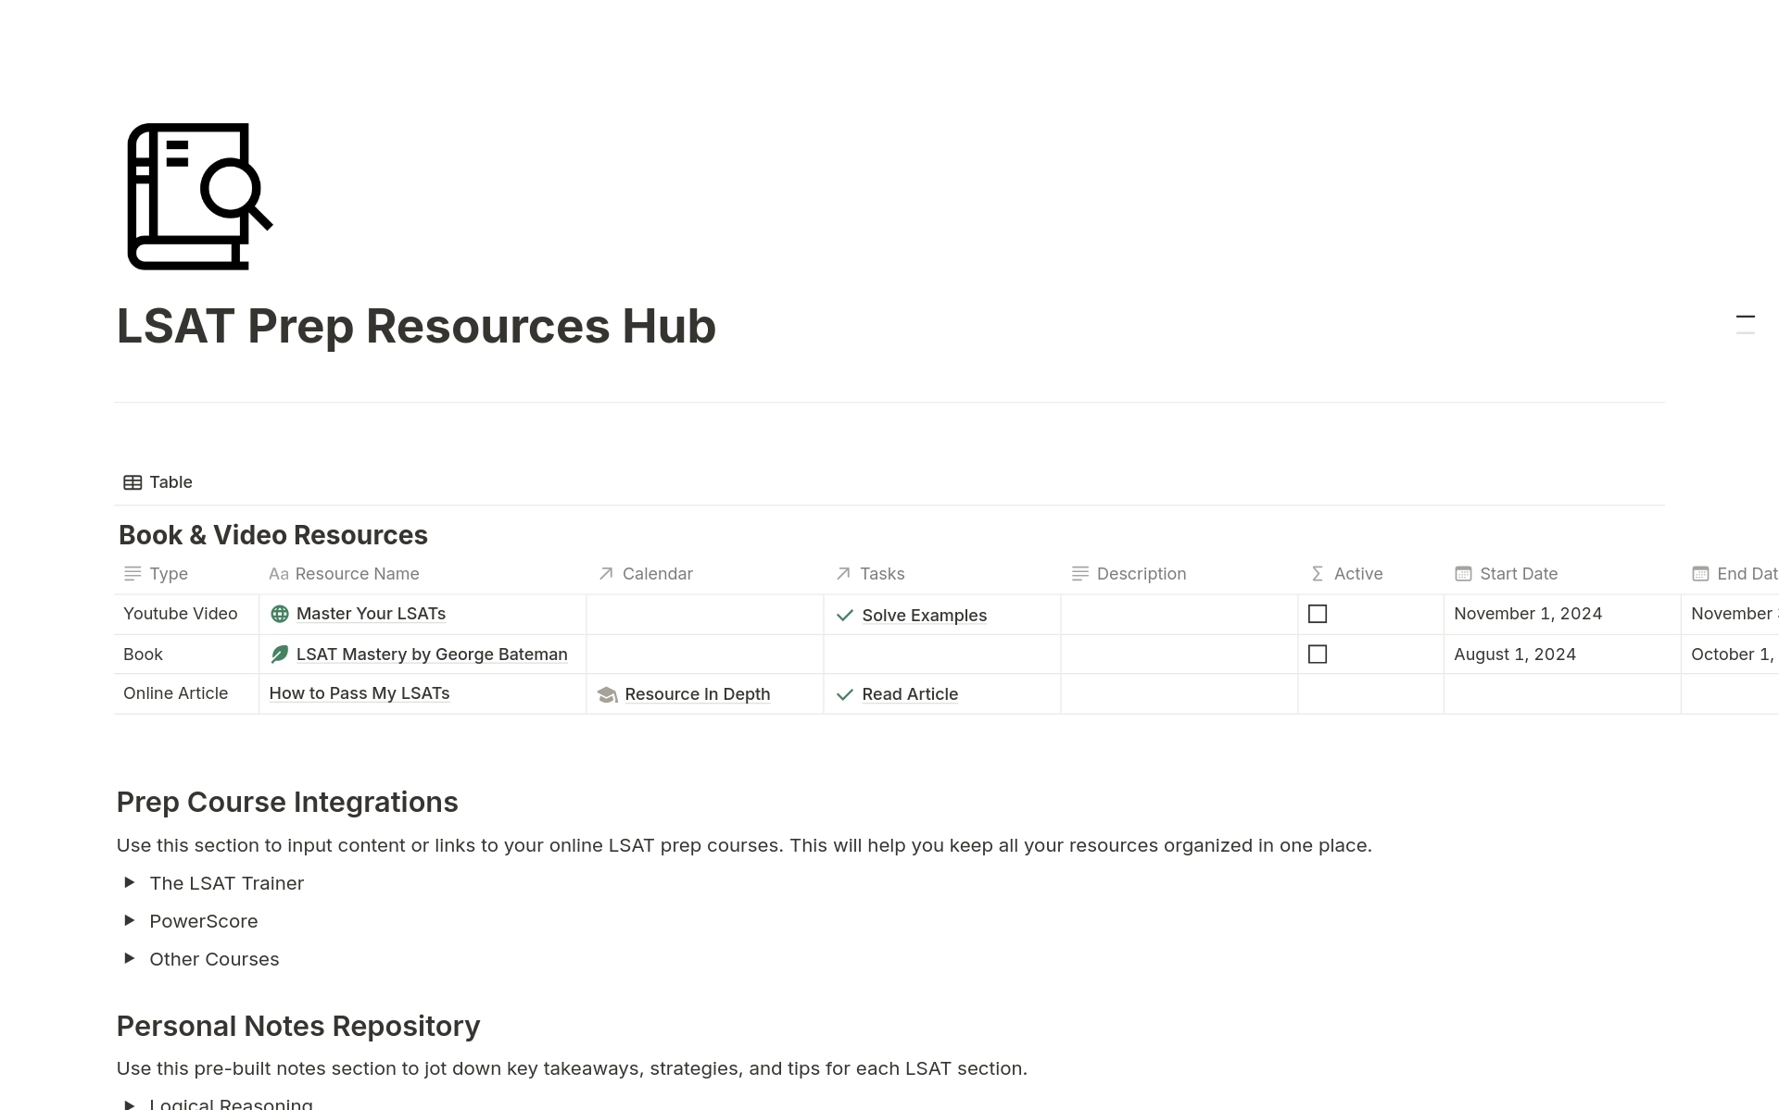The image size is (1779, 1110).
Task: Toggle the Active checkbox for LSAT Mastery
Action: (x=1317, y=654)
